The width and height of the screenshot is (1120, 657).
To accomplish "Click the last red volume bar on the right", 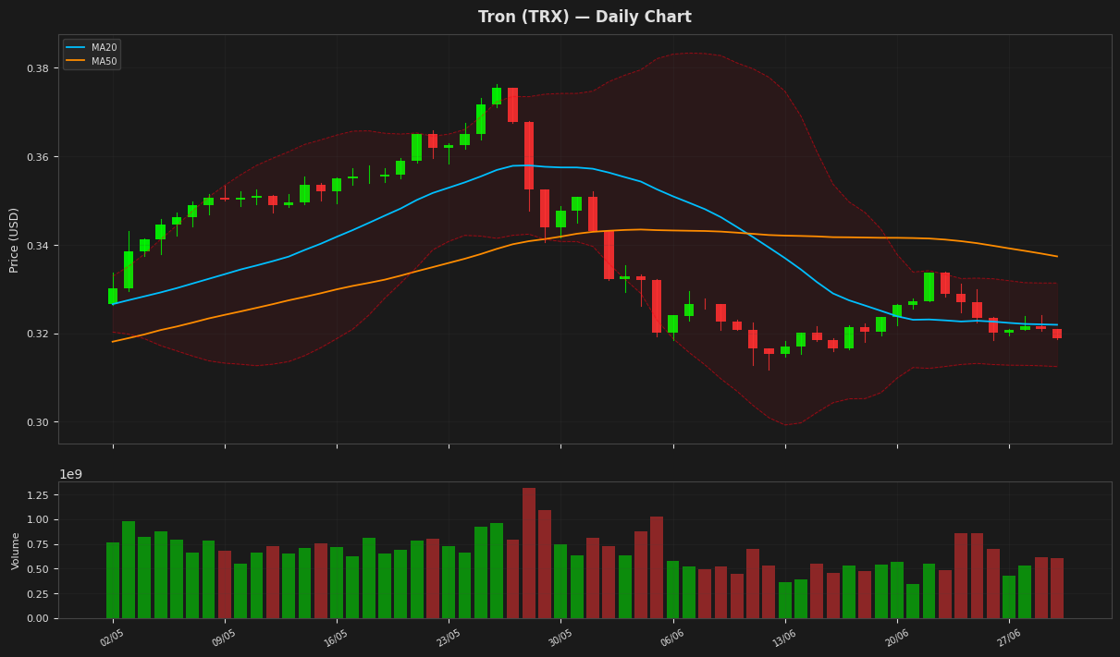I will (1057, 589).
